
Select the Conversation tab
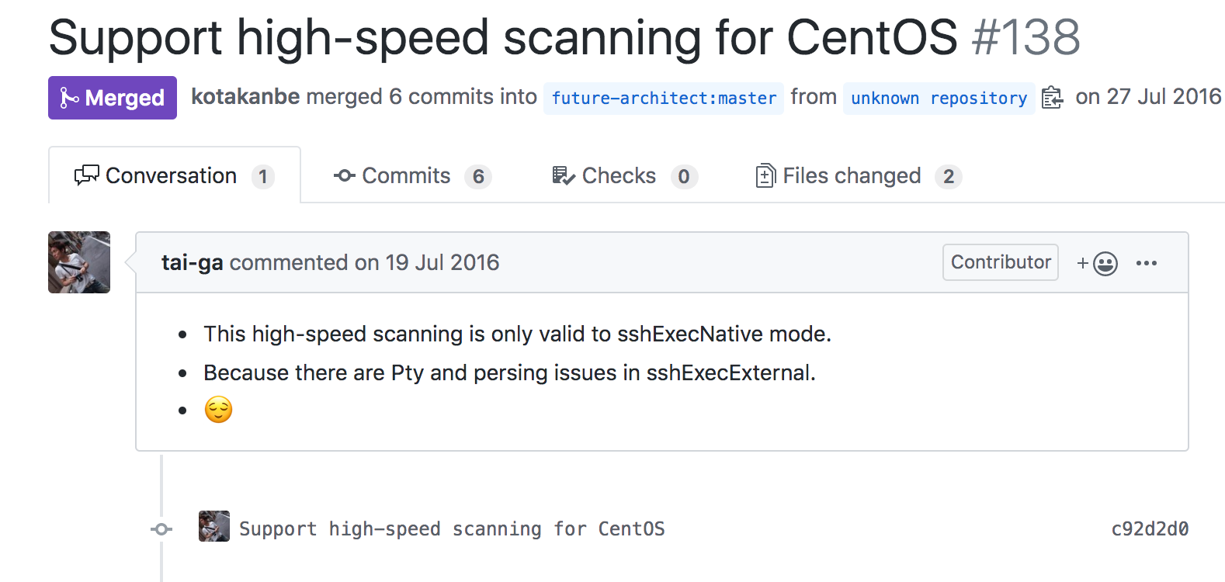[x=175, y=175]
